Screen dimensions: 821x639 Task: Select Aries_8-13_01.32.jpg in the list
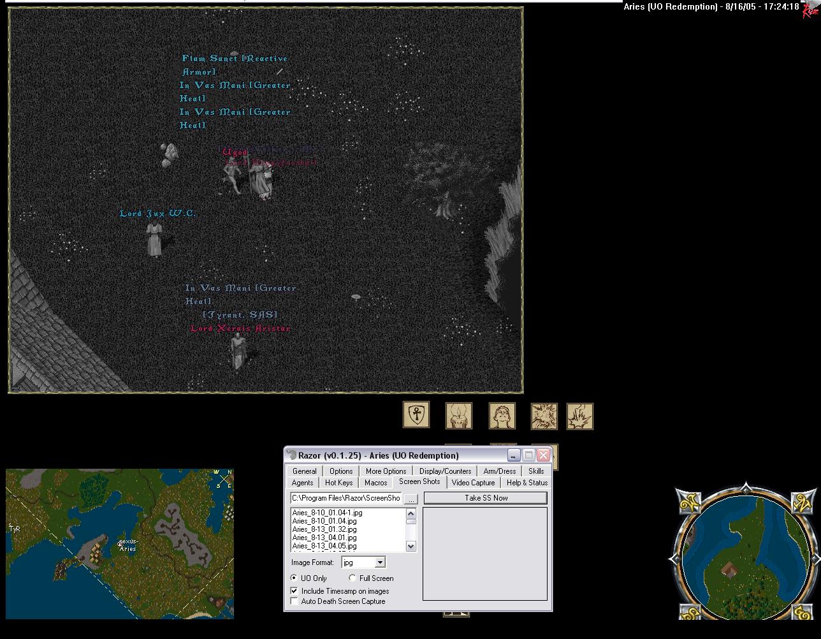click(x=324, y=529)
